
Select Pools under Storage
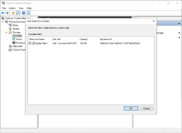point(19,39)
